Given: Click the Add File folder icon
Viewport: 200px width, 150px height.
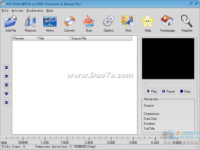Looking at the screenshot, I should click(11, 21).
